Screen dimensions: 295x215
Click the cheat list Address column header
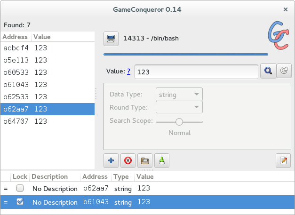pos(95,176)
